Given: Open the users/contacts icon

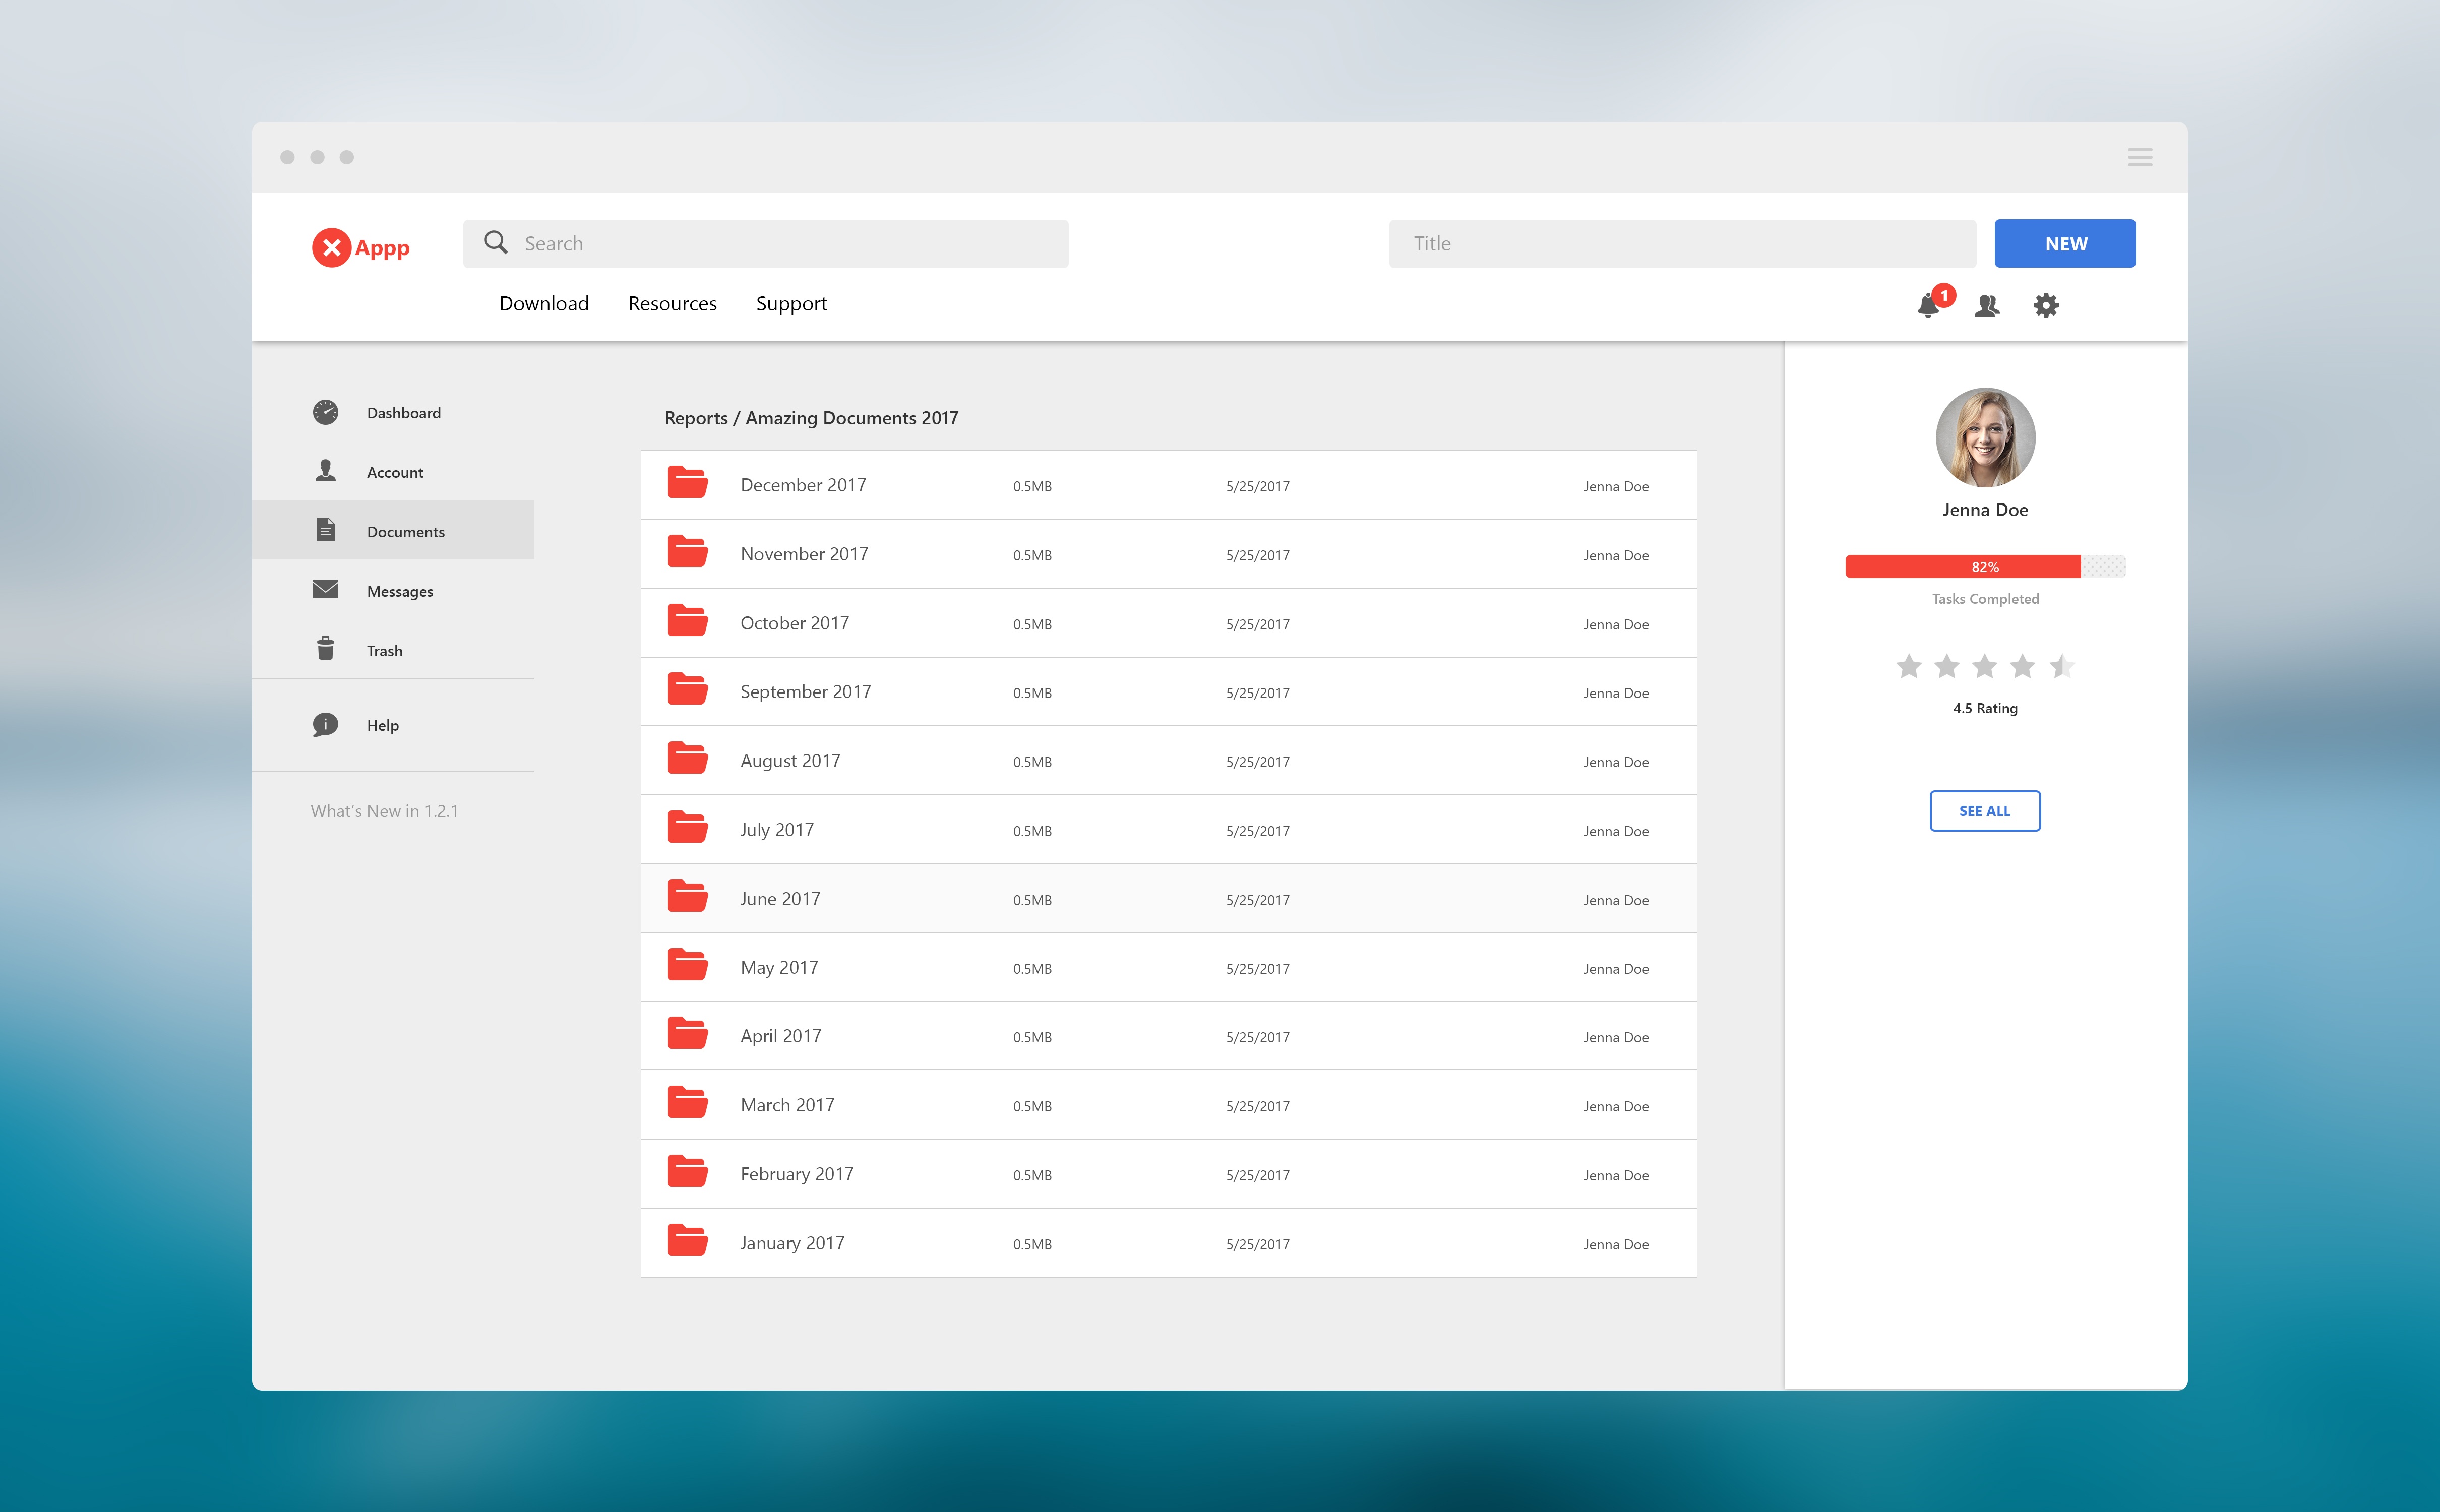Looking at the screenshot, I should [1986, 306].
